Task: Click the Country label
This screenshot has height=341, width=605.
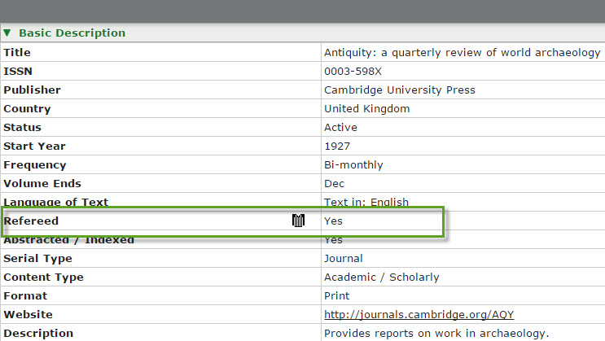Action: coord(27,109)
